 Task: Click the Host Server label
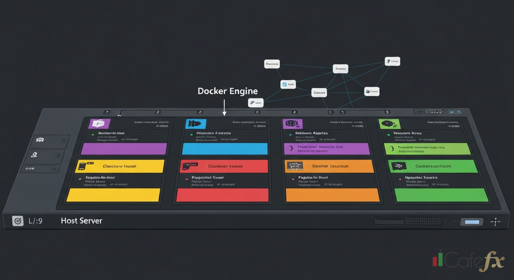(x=81, y=221)
